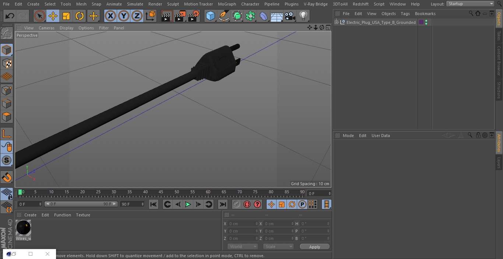Screen dimensions: 503x259
Task: Select Polygons mode icon
Action: 7,117
